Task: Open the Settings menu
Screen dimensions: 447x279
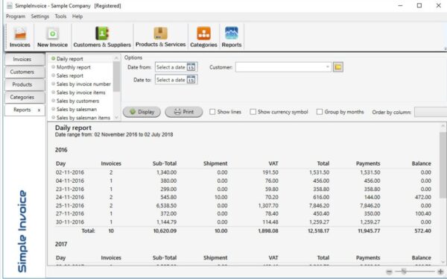Action: click(40, 16)
